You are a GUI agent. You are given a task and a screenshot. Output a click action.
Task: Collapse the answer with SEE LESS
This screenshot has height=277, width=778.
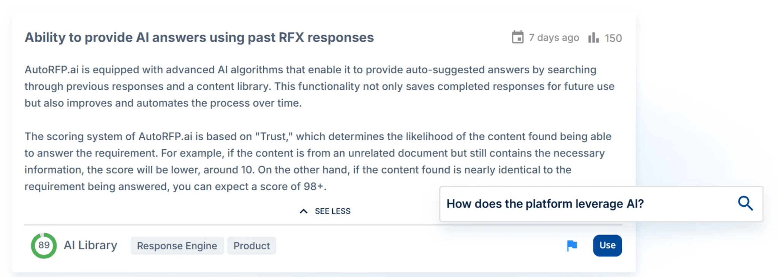click(x=332, y=211)
